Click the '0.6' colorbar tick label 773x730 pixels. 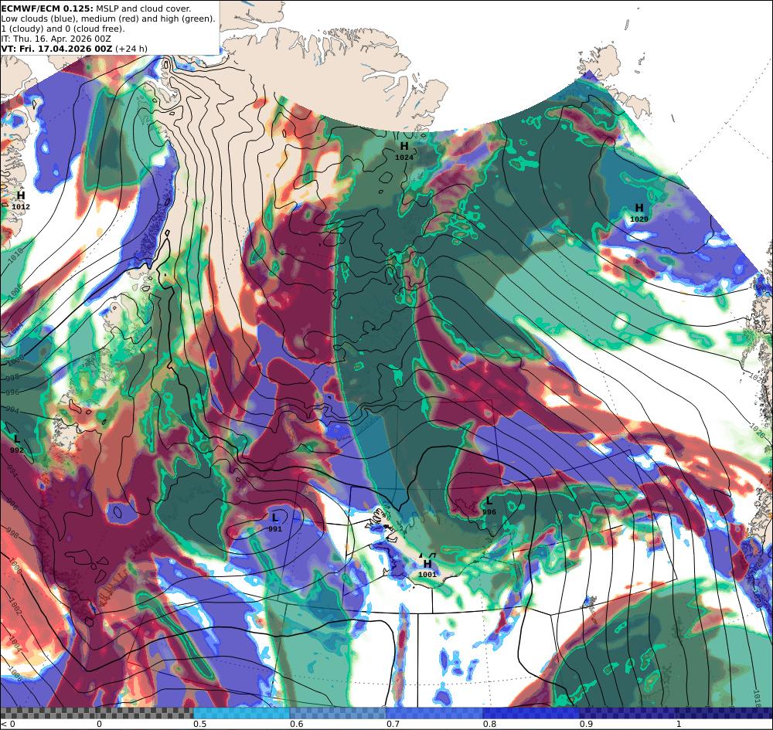[x=297, y=724]
